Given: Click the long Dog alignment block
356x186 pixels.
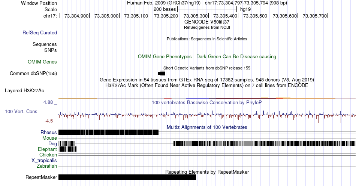Looking at the screenshot, I should [264, 143].
